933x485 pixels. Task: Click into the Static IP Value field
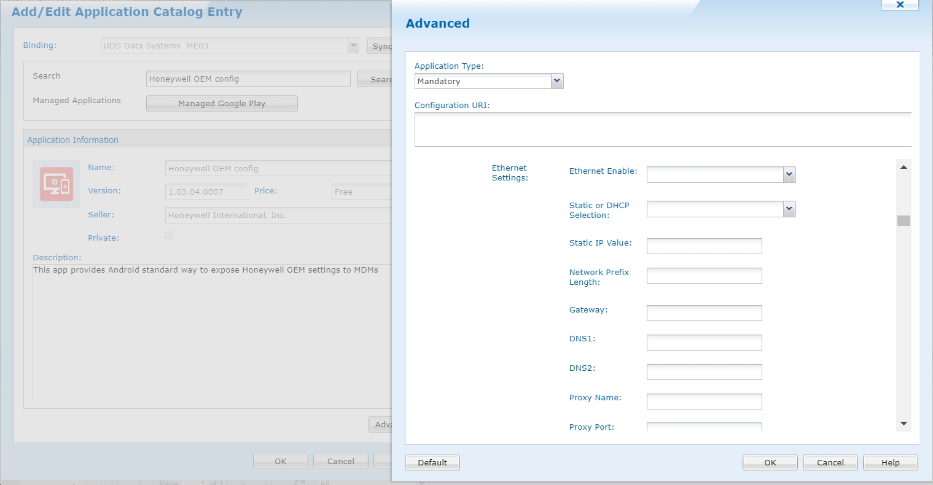pyautogui.click(x=704, y=246)
